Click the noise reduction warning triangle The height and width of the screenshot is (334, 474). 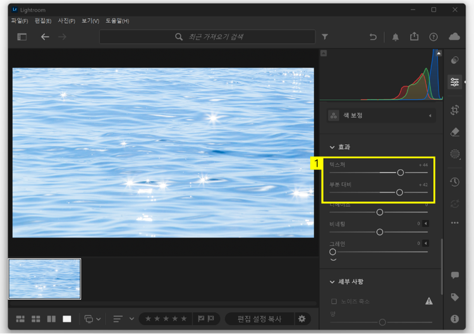pos(429,301)
